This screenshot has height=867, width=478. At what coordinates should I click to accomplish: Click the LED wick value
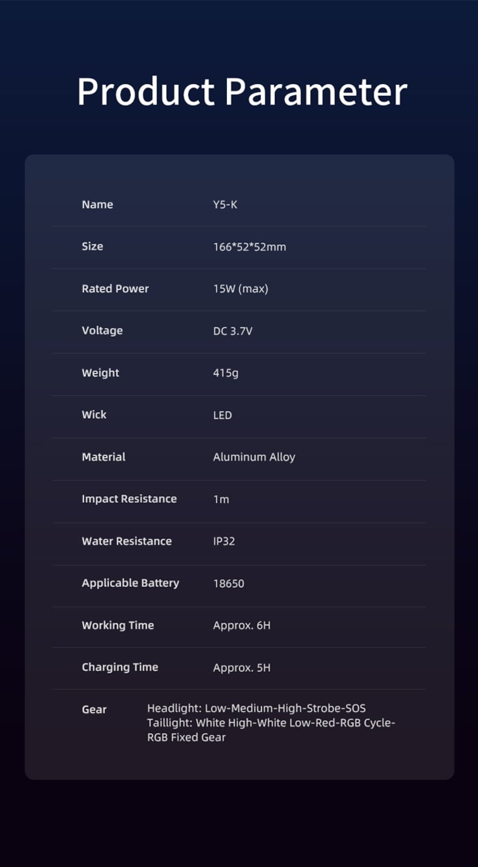[x=222, y=415]
